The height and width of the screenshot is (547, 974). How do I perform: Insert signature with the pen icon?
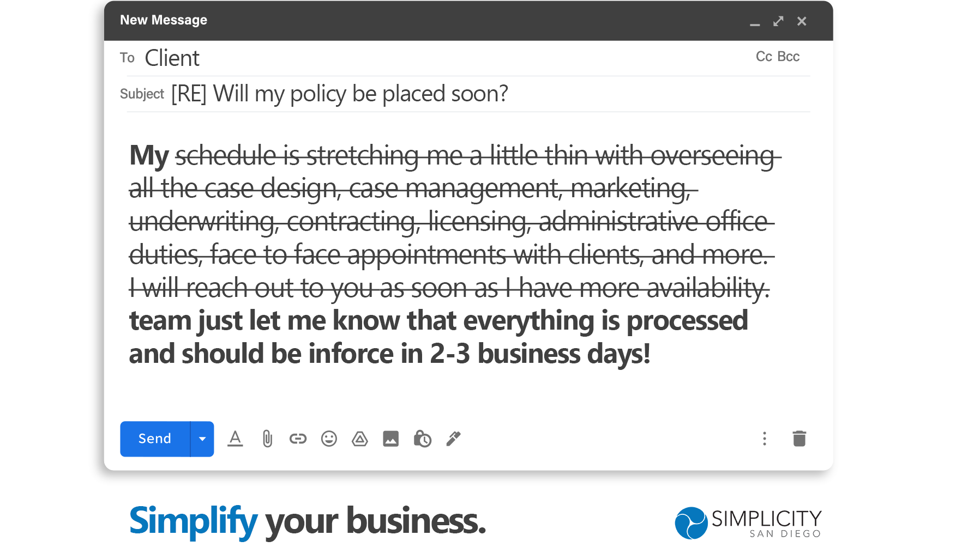453,439
